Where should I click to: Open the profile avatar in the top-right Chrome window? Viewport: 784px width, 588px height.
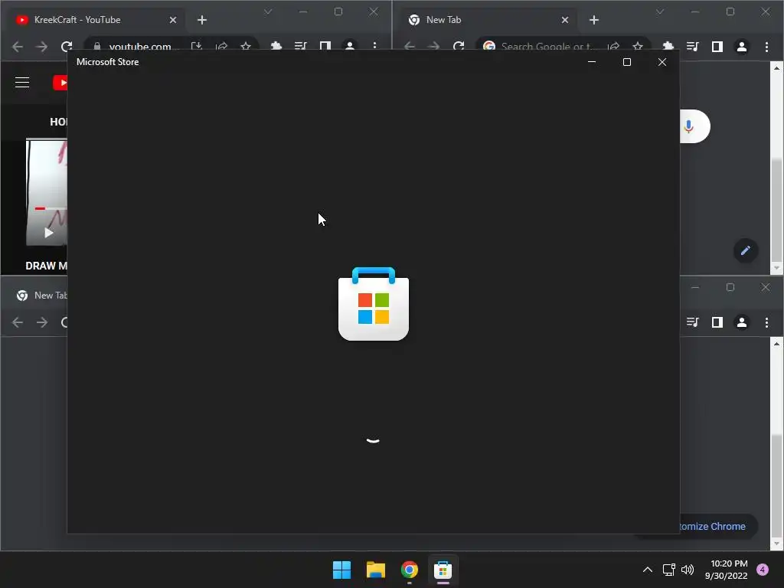[x=741, y=47]
